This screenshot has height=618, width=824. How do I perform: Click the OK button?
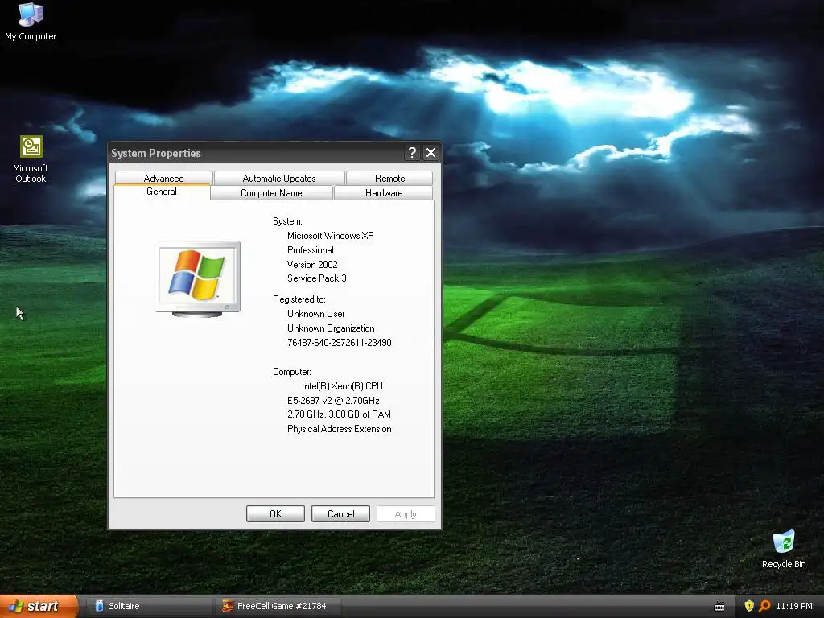(275, 514)
